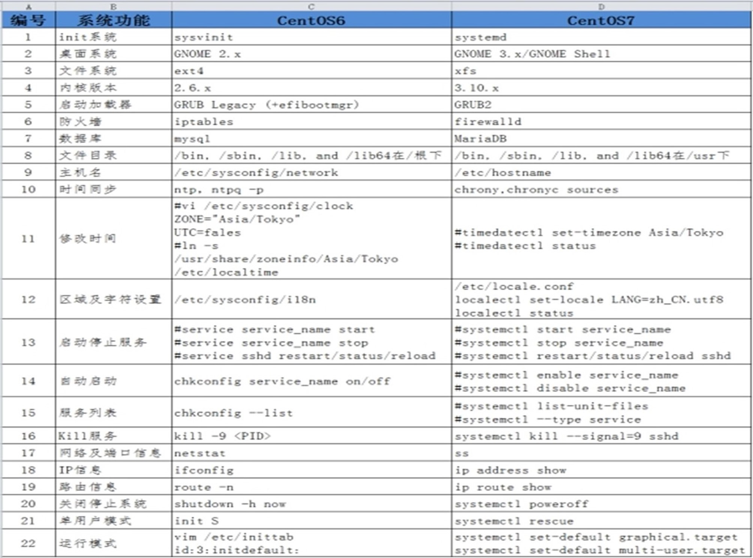Select the vim /etc/inittab cell
Image resolution: width=753 pixels, height=558 pixels.
311,543
